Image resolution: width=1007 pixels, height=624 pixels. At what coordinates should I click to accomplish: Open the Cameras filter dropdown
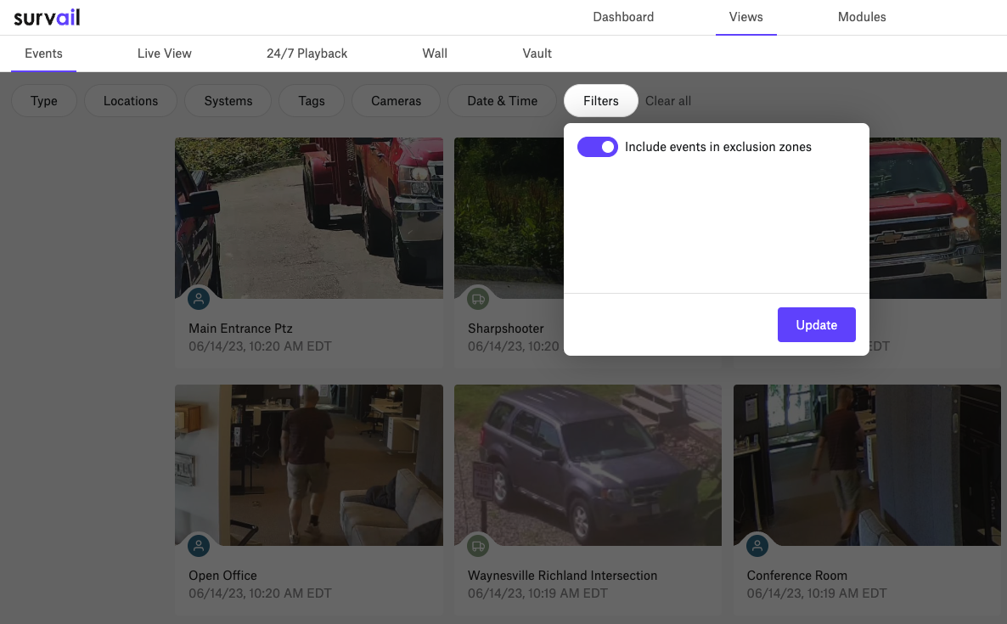point(397,101)
